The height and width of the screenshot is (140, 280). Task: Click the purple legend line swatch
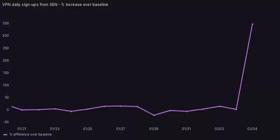(x=5, y=135)
